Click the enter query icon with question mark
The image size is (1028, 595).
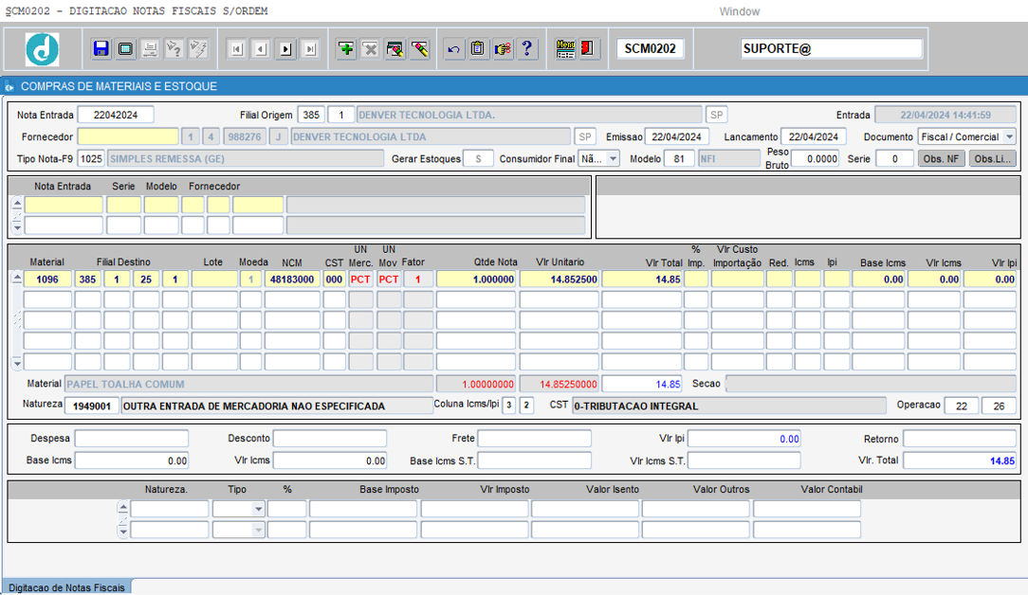point(174,49)
